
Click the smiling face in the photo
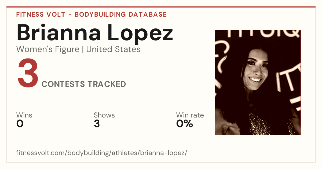pos(257,70)
